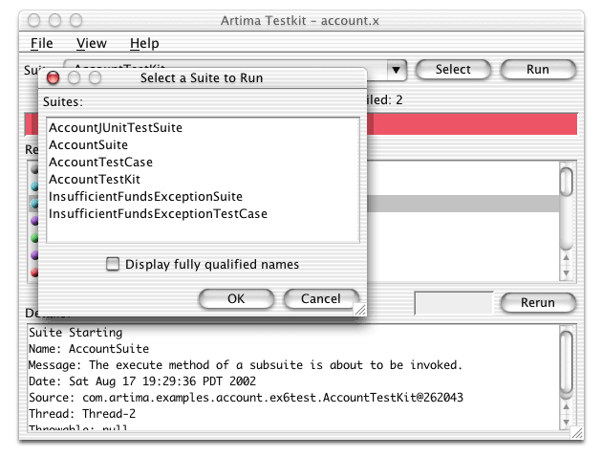Image resolution: width=602 pixels, height=457 pixels.
Task: Enable Display fully qualified names checkbox
Action: [x=113, y=264]
